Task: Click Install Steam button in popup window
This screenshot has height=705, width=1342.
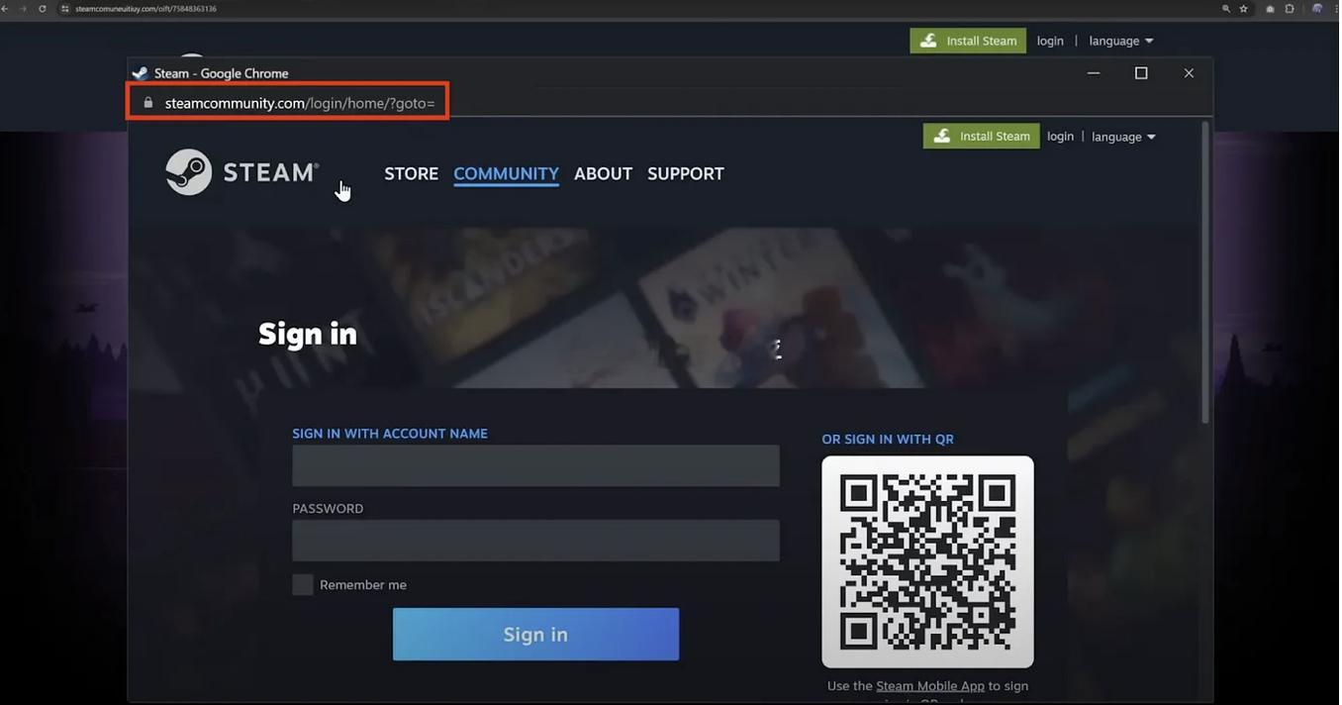Action: tap(981, 136)
